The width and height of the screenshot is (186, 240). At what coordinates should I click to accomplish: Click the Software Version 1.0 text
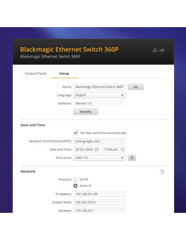click(84, 103)
